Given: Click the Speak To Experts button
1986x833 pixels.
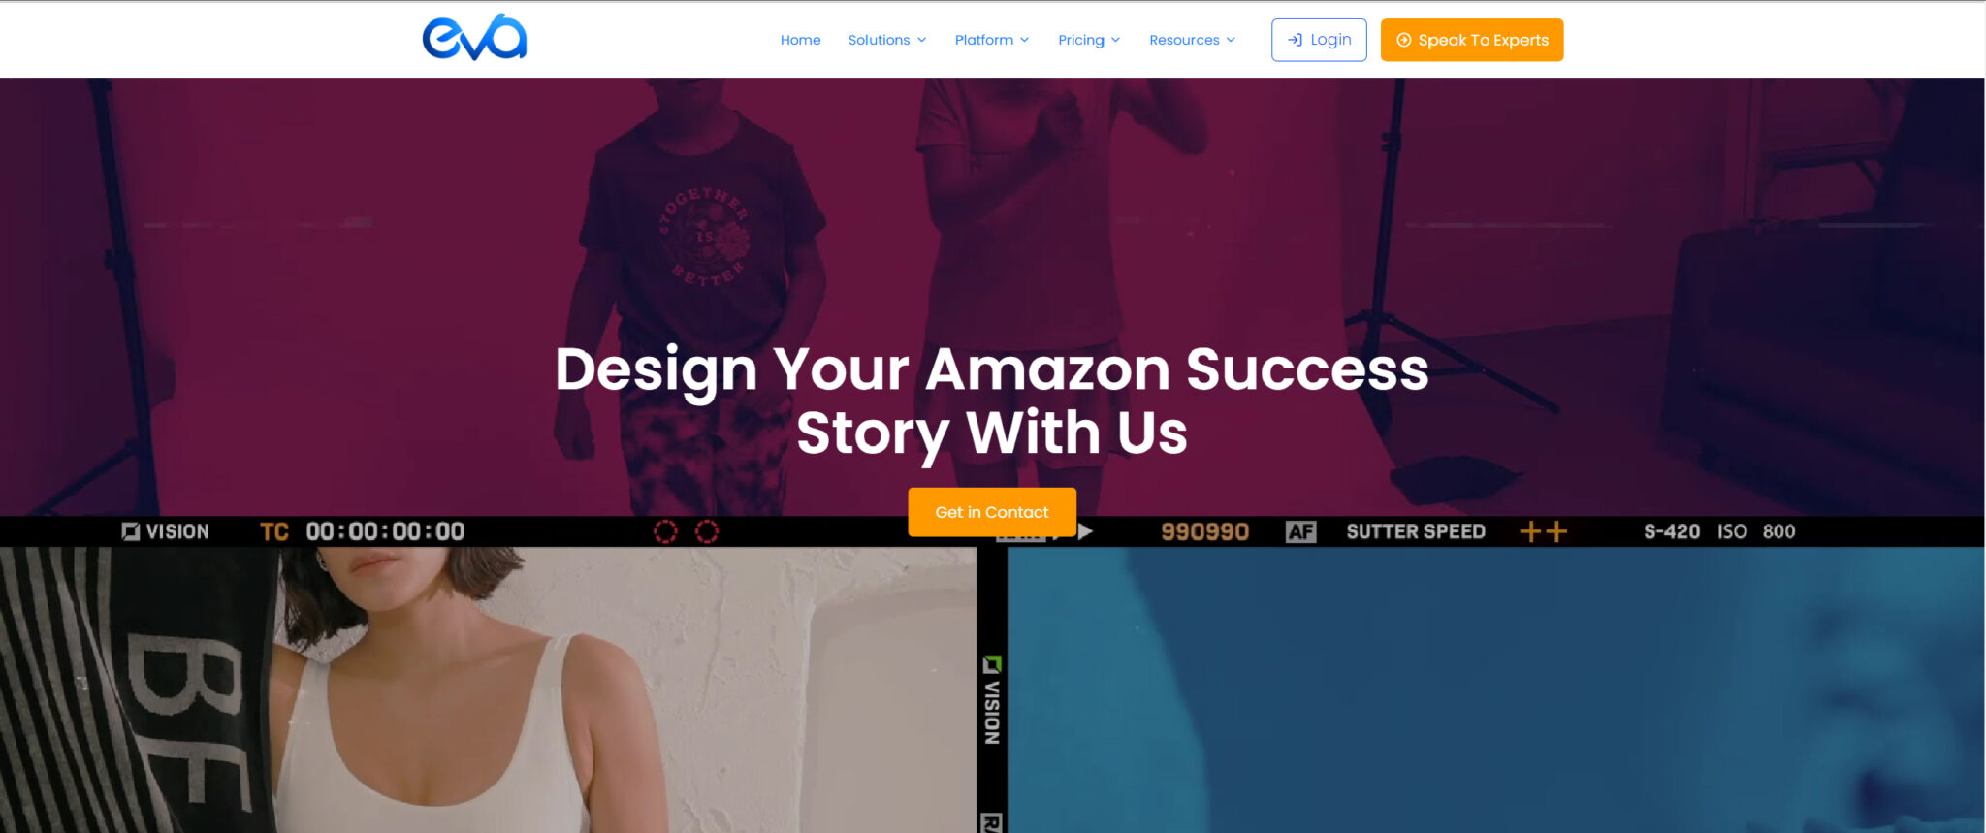Looking at the screenshot, I should coord(1471,40).
